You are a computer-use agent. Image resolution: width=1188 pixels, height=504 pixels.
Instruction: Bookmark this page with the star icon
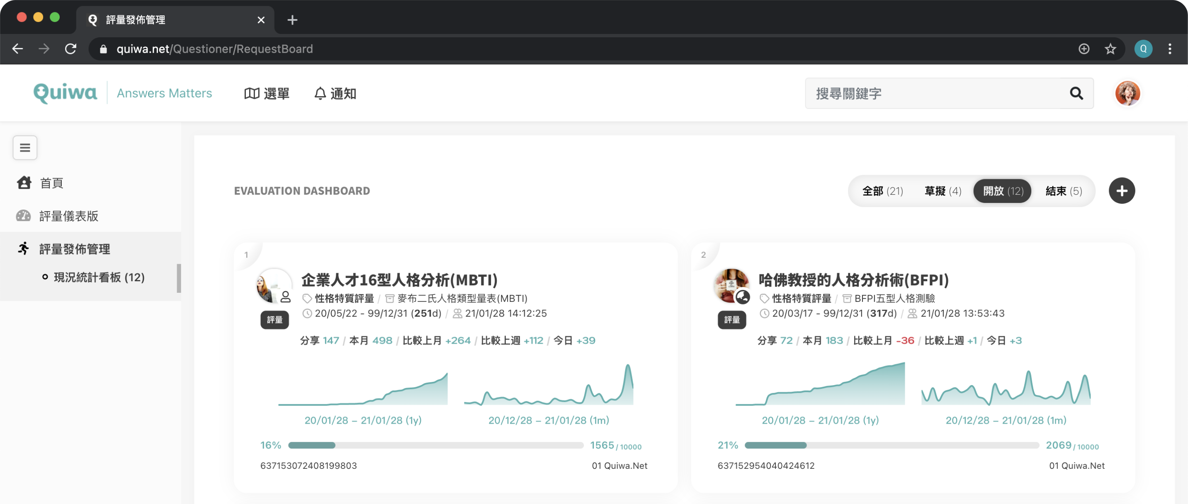click(x=1110, y=49)
